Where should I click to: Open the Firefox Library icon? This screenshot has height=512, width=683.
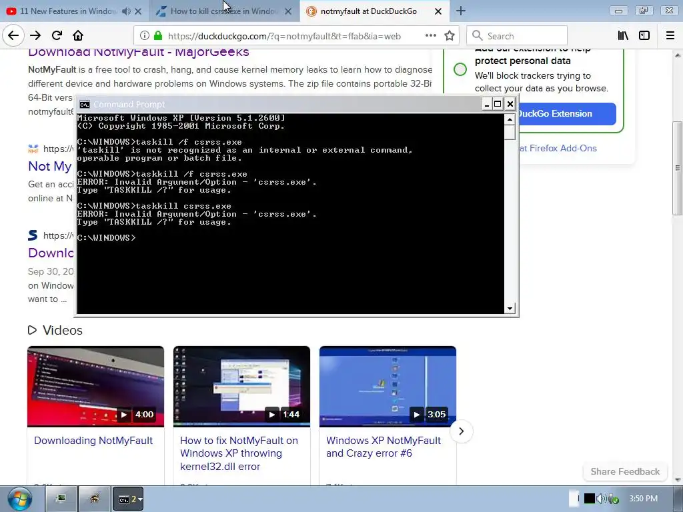(x=624, y=36)
